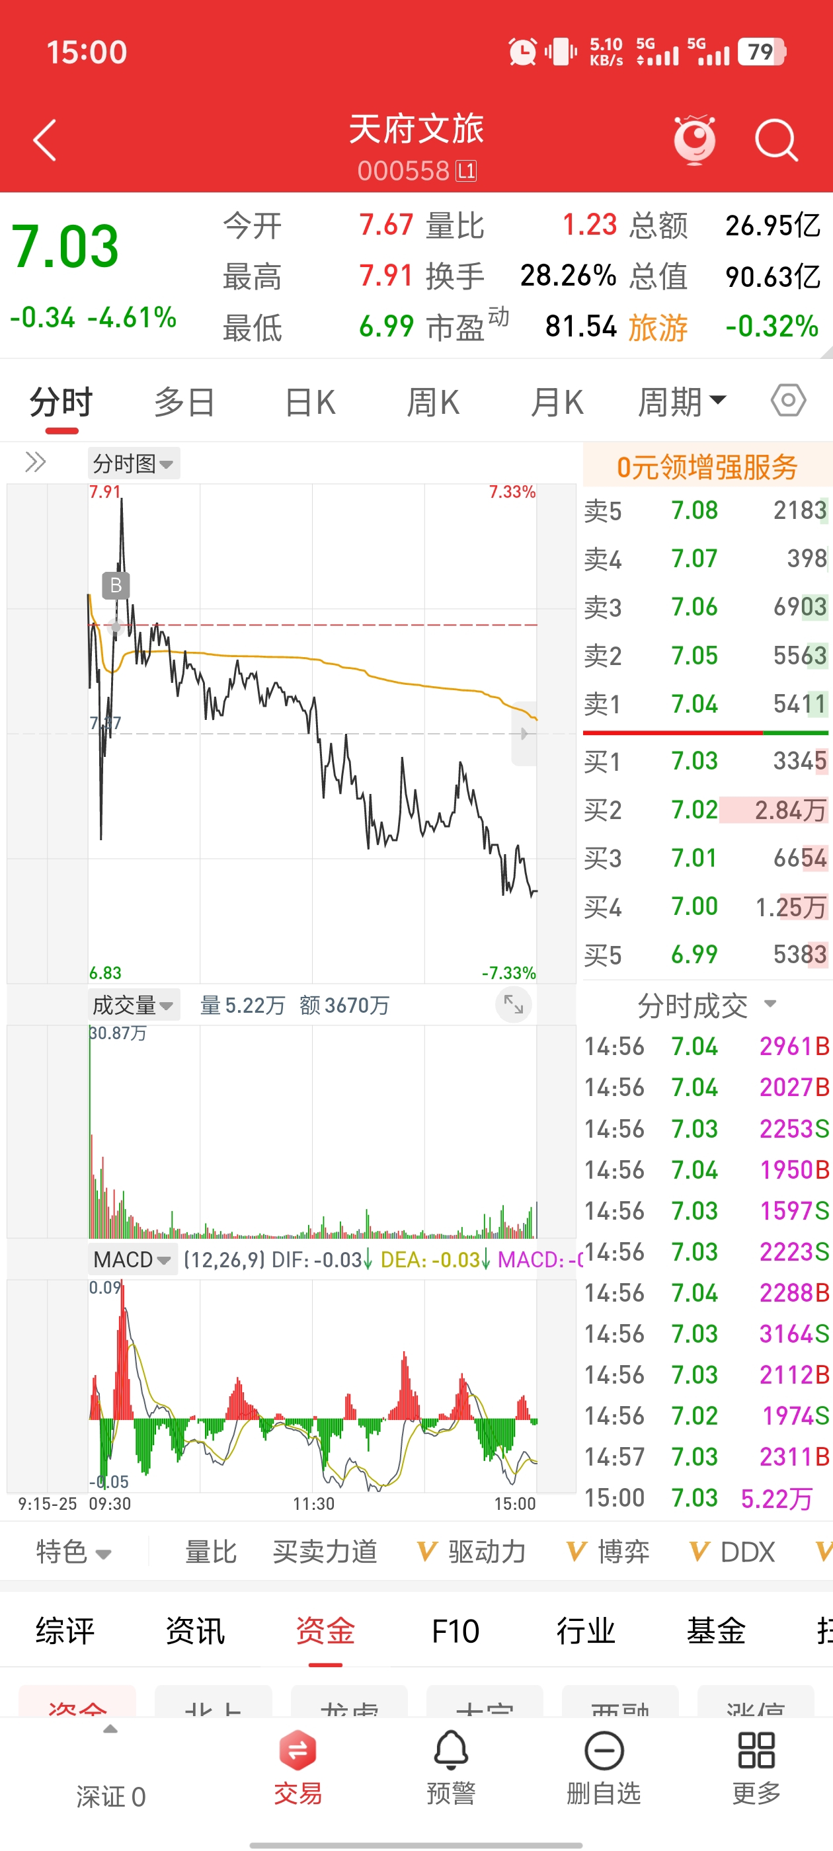The width and height of the screenshot is (833, 1851).
Task: Tap the buy-sell ratio red-green bar
Action: [x=706, y=733]
